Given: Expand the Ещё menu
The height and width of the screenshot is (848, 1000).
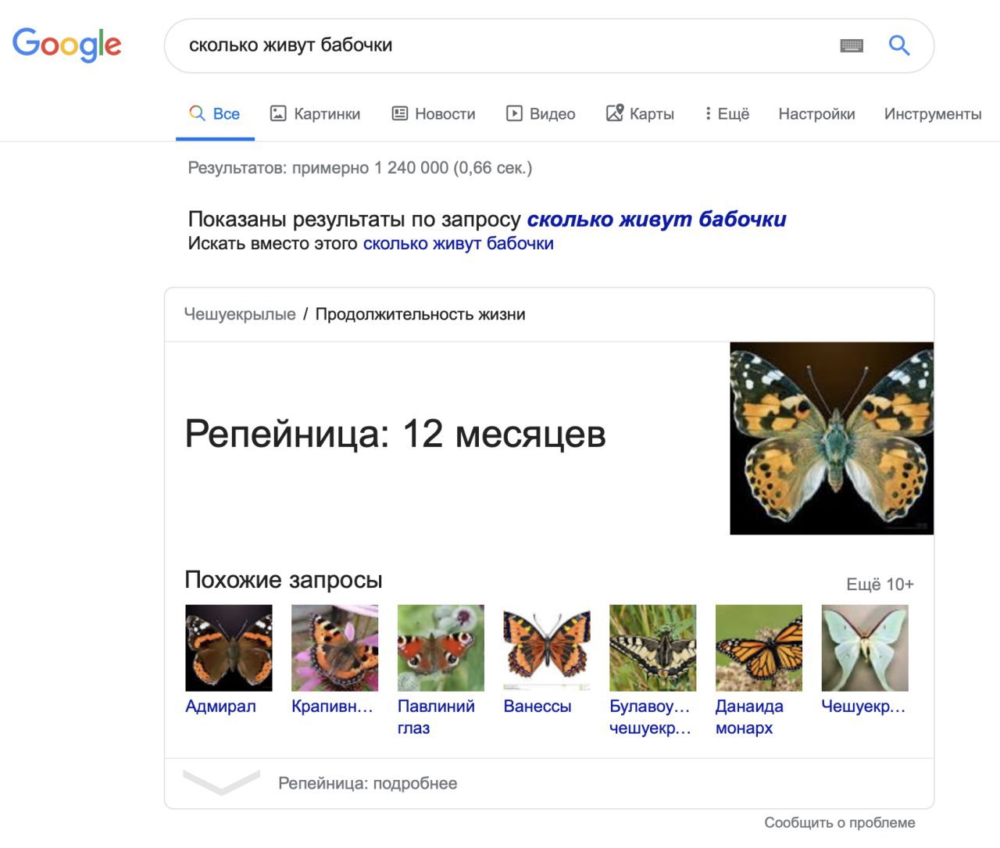Looking at the screenshot, I should click(727, 114).
